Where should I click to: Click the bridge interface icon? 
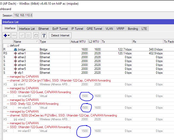coord(16,49)
